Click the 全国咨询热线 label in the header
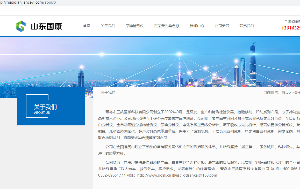 [x=292, y=21]
